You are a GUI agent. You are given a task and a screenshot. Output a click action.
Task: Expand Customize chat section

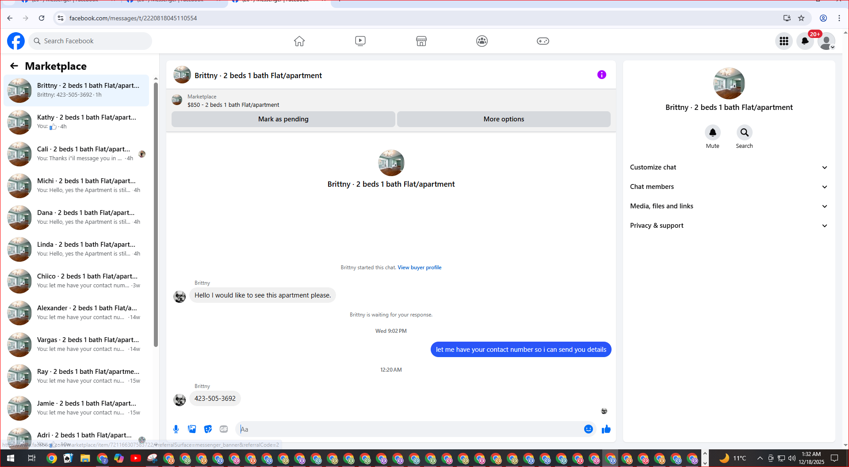[729, 167]
